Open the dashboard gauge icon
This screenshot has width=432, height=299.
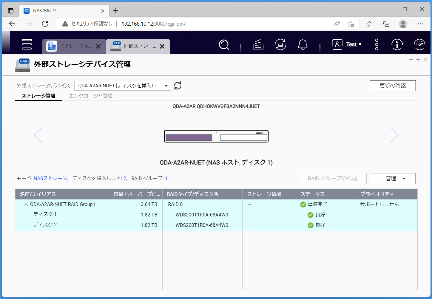[x=419, y=45]
